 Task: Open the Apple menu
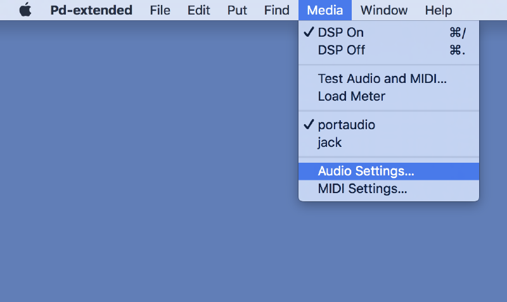(25, 10)
